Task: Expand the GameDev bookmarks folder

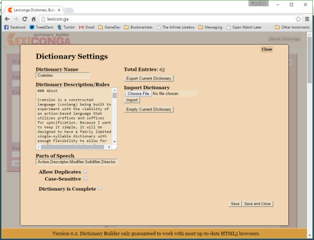Action: click(x=109, y=27)
